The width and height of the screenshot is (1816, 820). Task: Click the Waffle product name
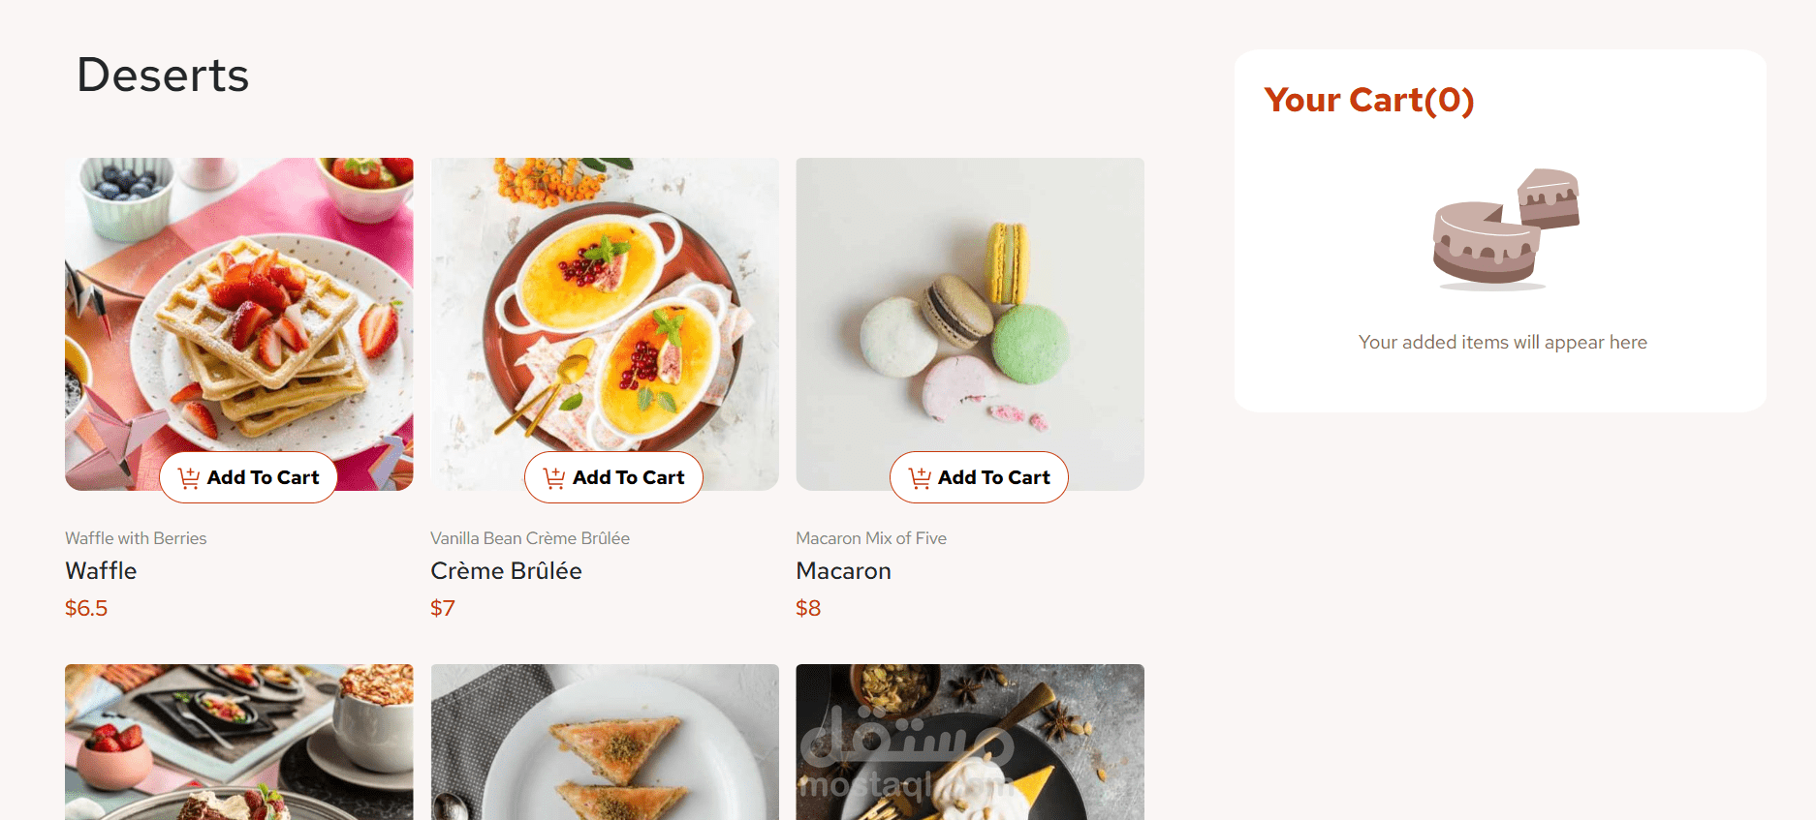101,571
